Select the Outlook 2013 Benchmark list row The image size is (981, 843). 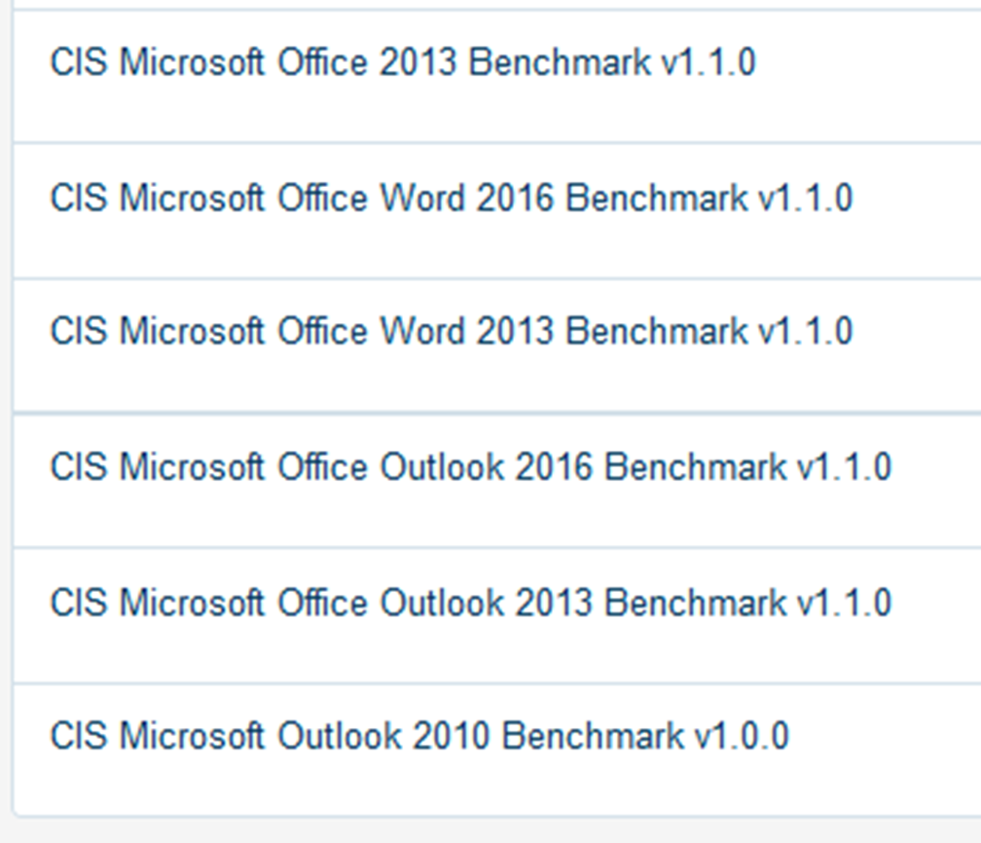tap(497, 616)
